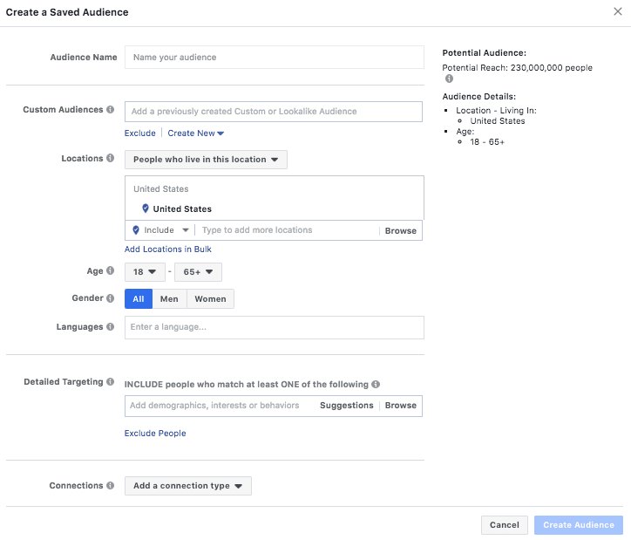
Task: Click Browse in the locations field
Action: (x=401, y=230)
